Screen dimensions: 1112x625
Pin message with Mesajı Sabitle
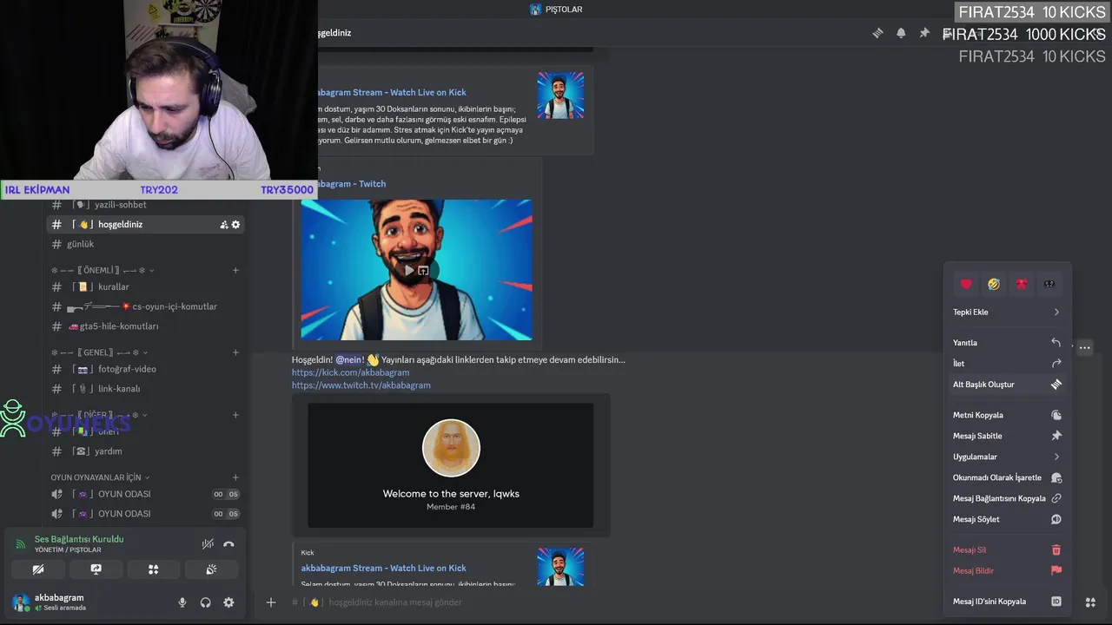tap(1007, 436)
